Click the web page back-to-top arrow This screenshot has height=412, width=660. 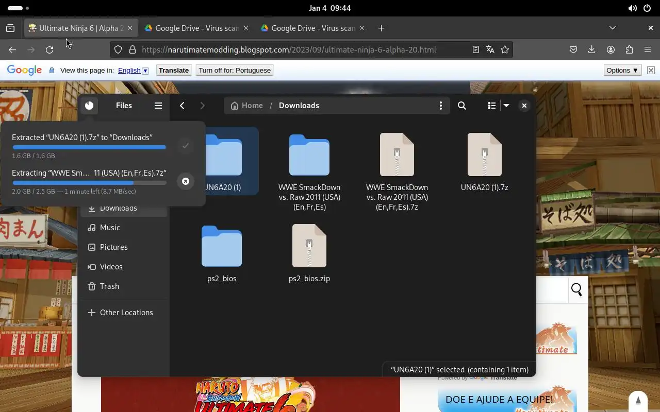[x=638, y=401]
